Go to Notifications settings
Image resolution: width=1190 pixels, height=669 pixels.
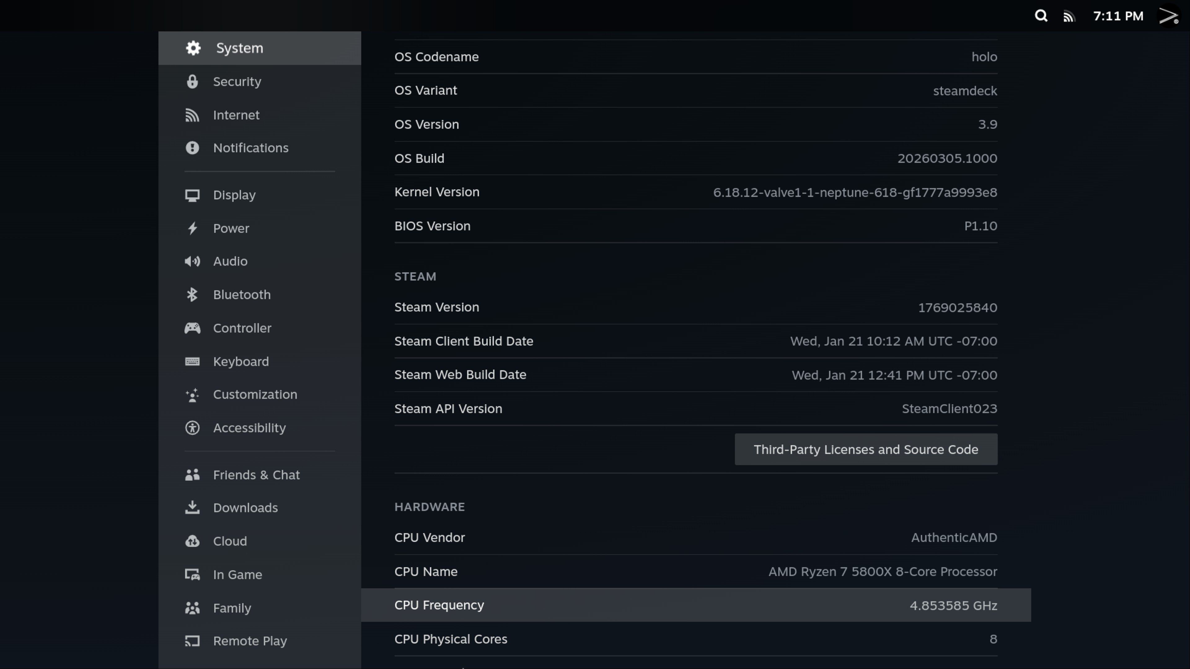pos(250,148)
